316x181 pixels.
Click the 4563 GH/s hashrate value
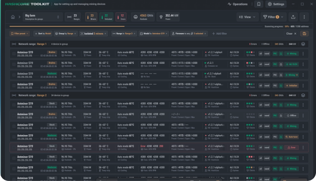pos(147,15)
